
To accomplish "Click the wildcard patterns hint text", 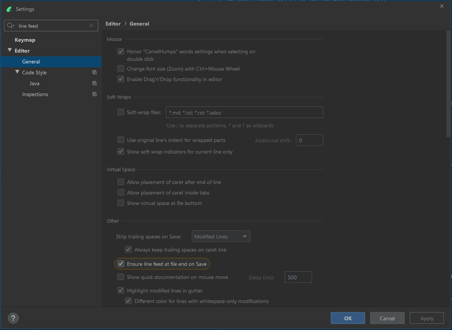I will [x=220, y=125].
